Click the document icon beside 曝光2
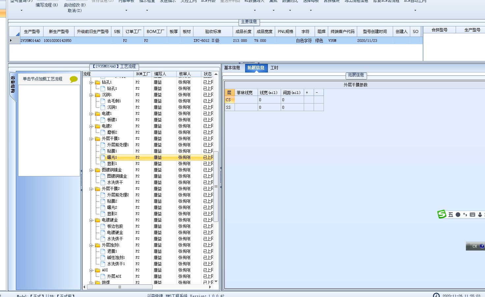The image size is (485, 297). coord(103,207)
